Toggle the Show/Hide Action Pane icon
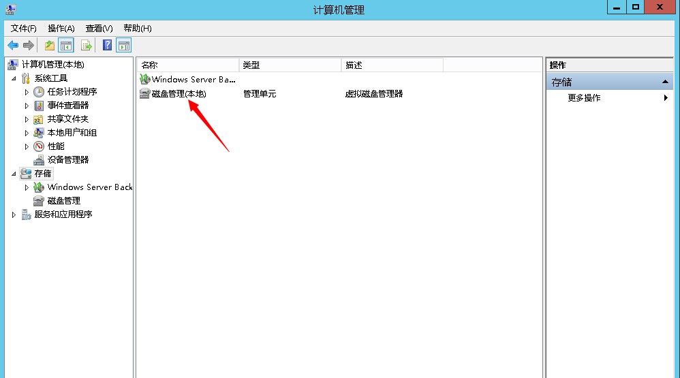 pyautogui.click(x=123, y=46)
